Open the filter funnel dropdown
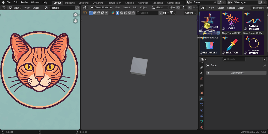 coord(172,13)
